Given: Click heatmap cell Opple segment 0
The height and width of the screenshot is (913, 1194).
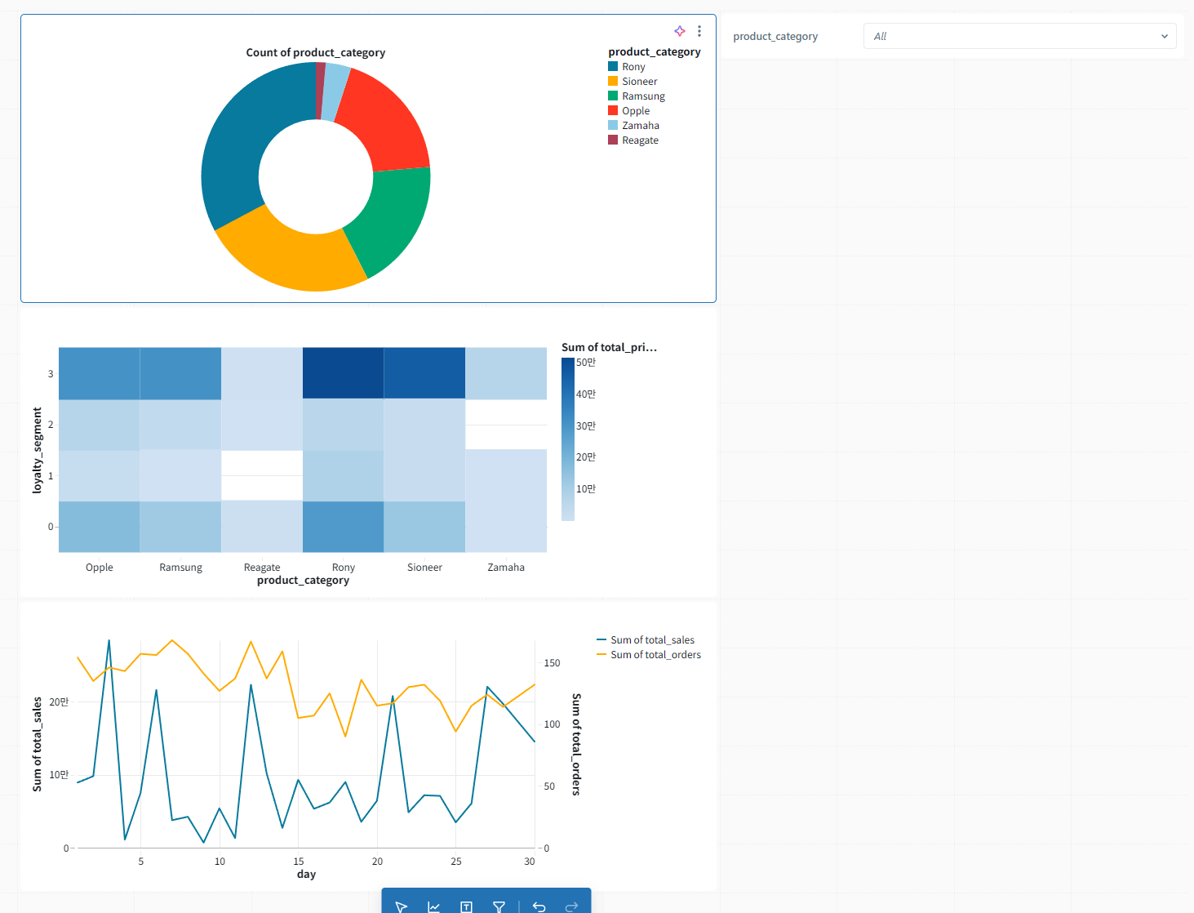Looking at the screenshot, I should [x=100, y=527].
